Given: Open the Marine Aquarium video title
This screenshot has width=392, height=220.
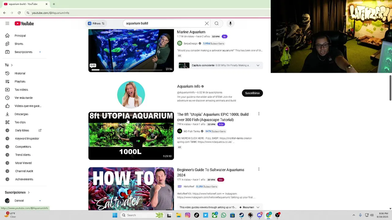Looking at the screenshot, I should point(191,32).
